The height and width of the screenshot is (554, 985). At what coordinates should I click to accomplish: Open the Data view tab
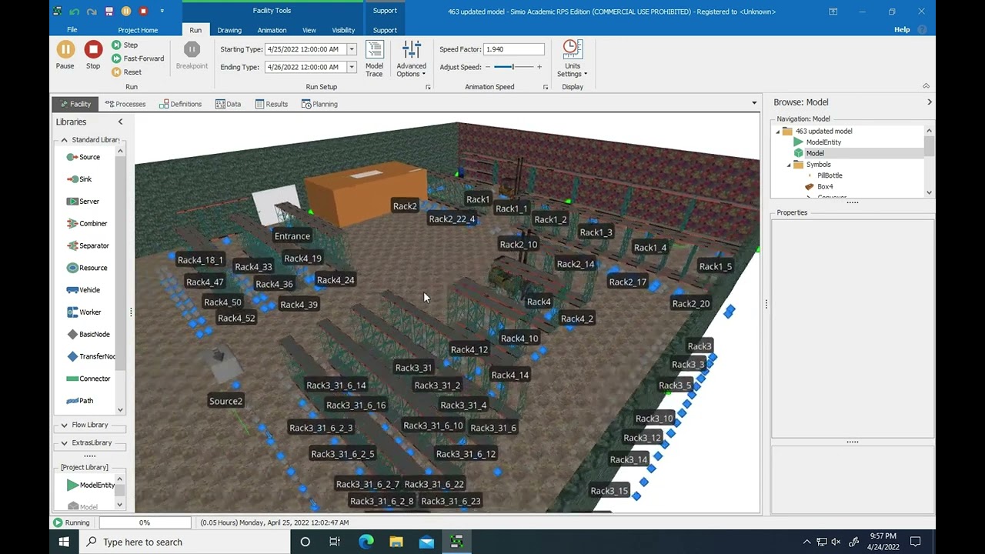pyautogui.click(x=229, y=104)
